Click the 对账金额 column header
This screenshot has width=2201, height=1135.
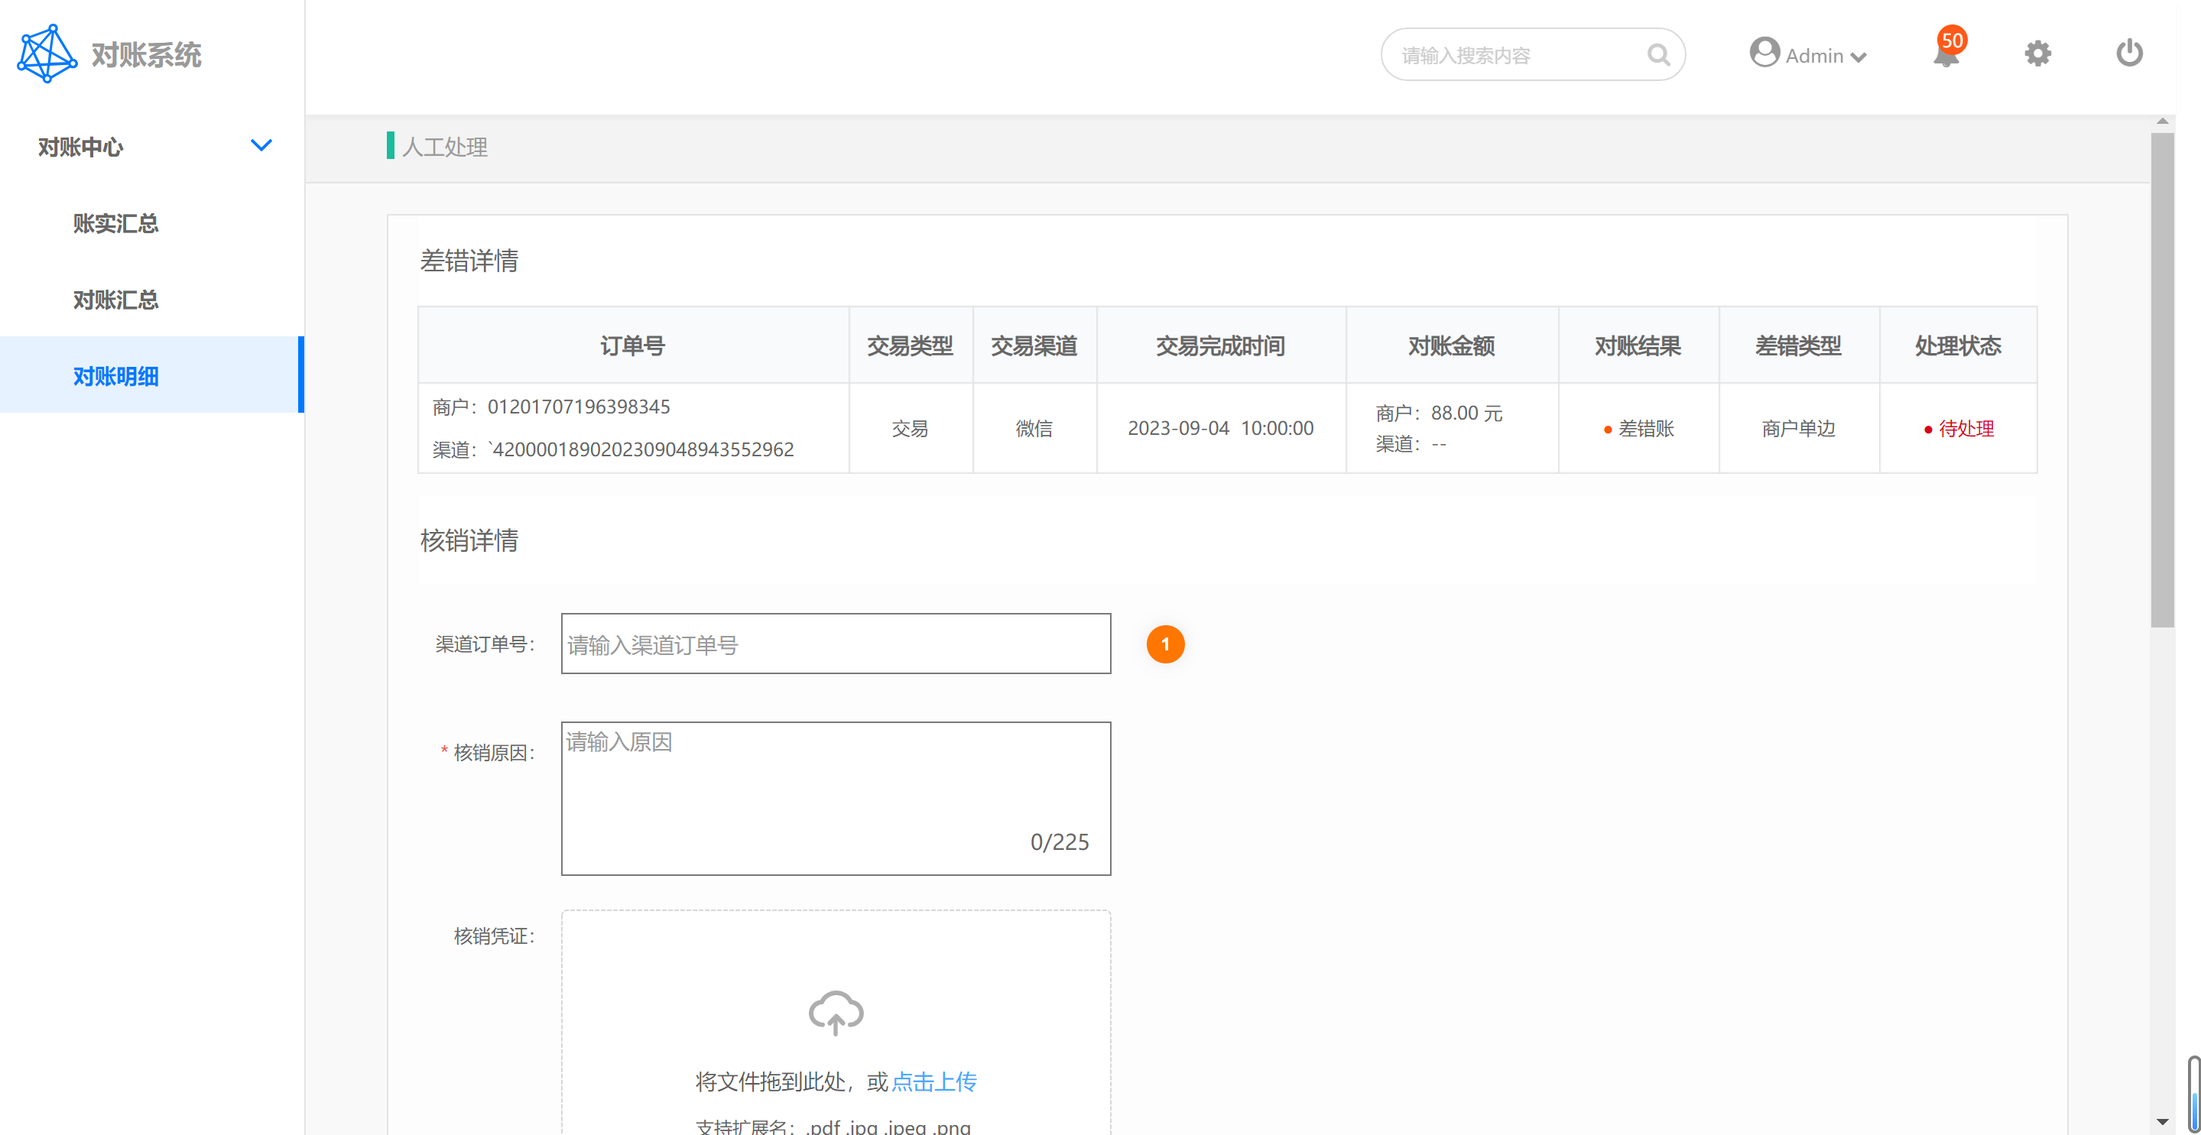coord(1451,346)
